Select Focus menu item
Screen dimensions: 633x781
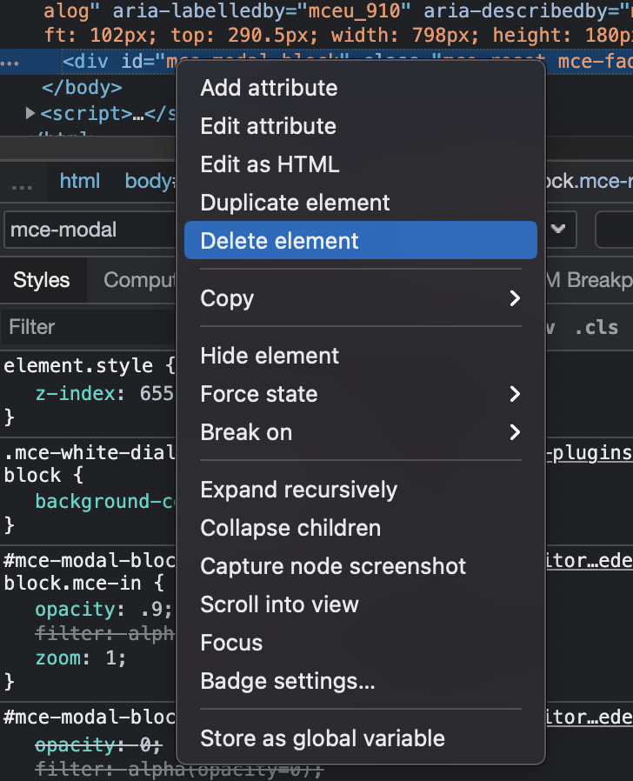coord(361,643)
